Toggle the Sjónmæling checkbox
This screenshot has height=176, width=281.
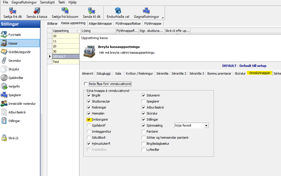tap(143, 125)
